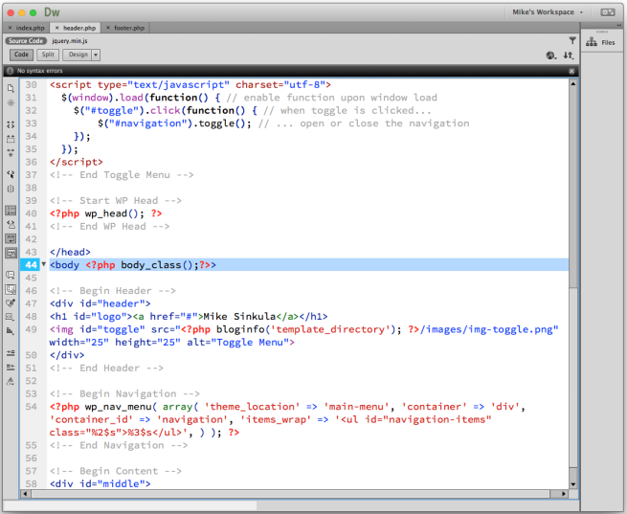The height and width of the screenshot is (514, 627).
Task: Toggle Highlight Invalid Code
Action: (x=11, y=225)
